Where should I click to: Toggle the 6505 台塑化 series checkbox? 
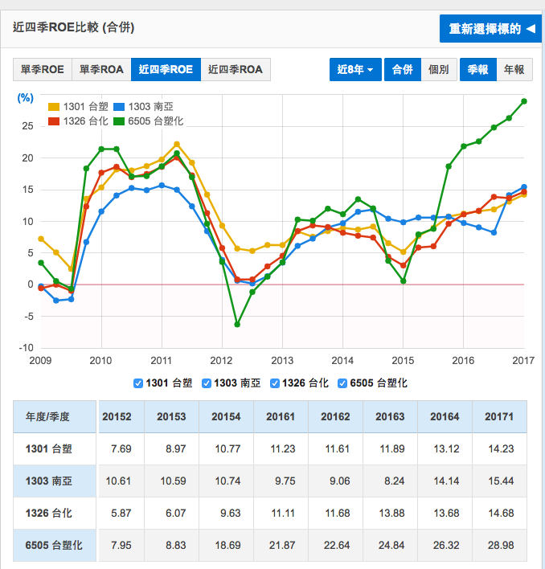pyautogui.click(x=343, y=383)
